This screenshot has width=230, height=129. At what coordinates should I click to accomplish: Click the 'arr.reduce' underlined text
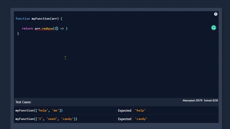(44, 29)
